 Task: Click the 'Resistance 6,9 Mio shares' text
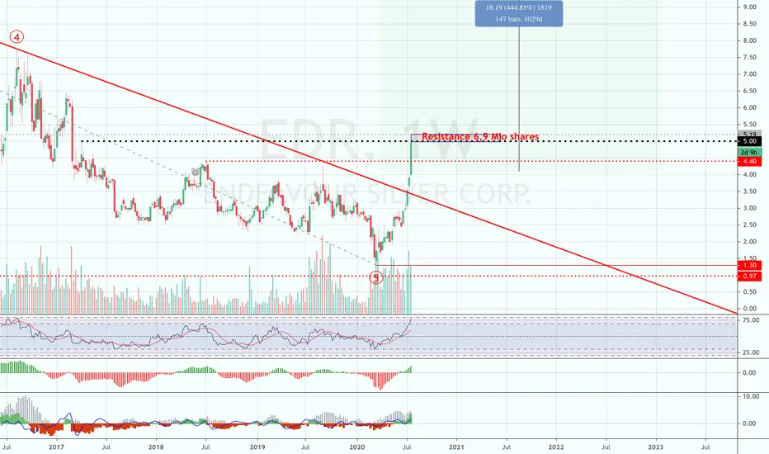click(480, 136)
